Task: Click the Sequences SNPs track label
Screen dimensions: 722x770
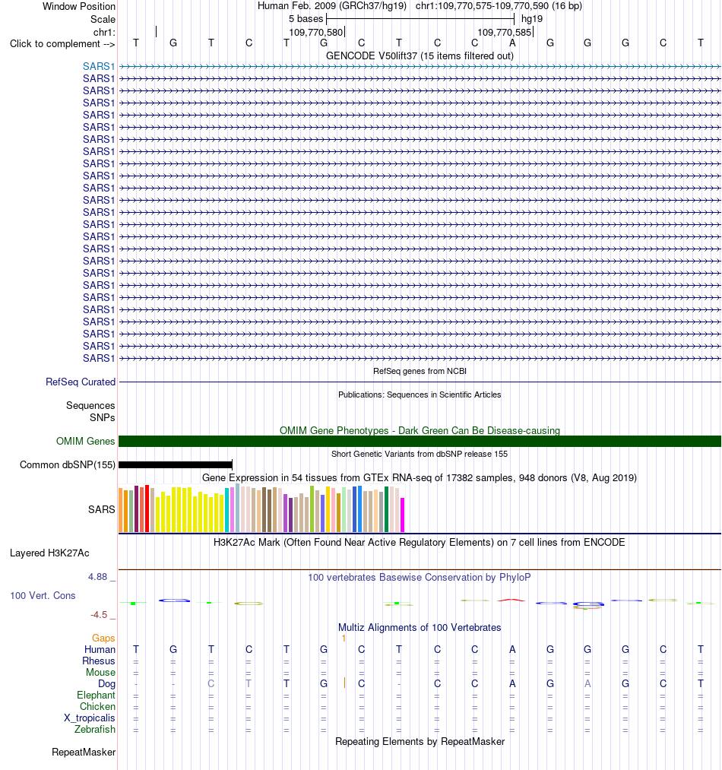Action: tap(90, 411)
